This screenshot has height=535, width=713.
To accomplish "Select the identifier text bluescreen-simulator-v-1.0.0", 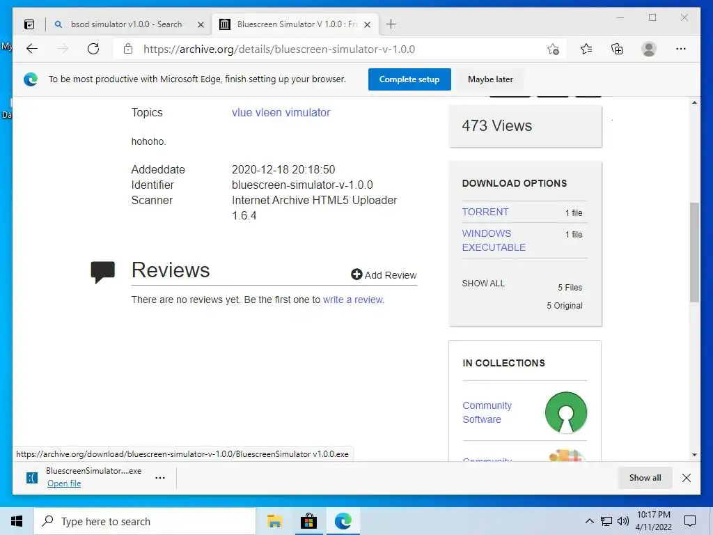I will coord(302,185).
